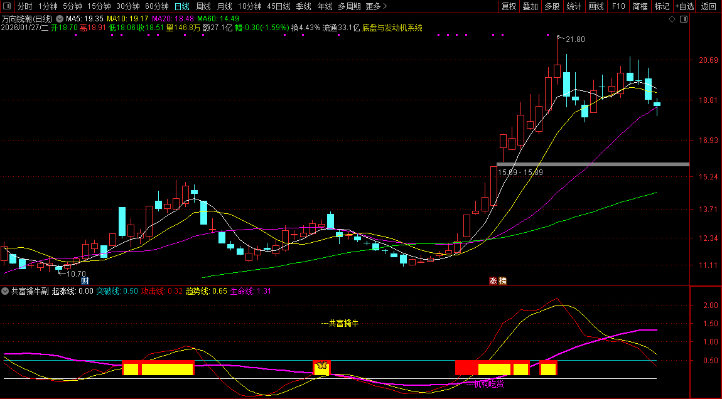722x399 pixels.
Task: Click the 万向钱潮(日线) stock title
Action: point(27,19)
